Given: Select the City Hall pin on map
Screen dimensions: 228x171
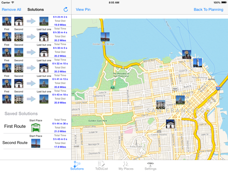Looking at the screenshot, I should pyautogui.click(x=180, y=100).
